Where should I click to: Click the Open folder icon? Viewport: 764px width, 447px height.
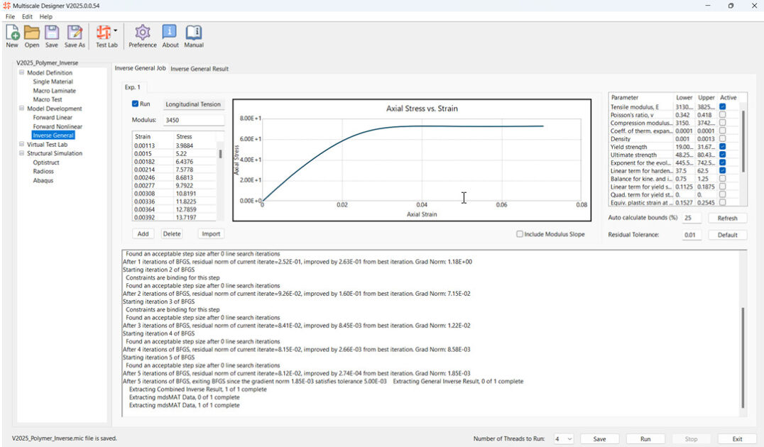coord(32,33)
